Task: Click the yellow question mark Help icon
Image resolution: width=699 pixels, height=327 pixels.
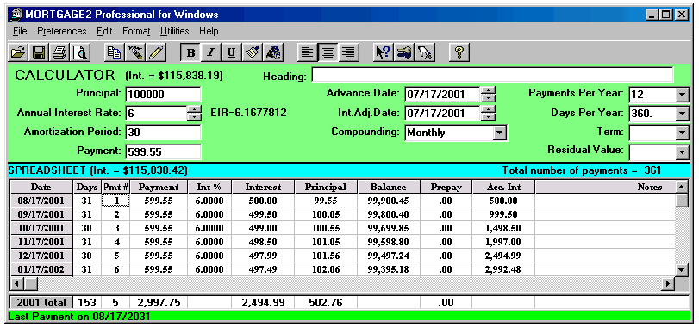Action: [x=459, y=53]
